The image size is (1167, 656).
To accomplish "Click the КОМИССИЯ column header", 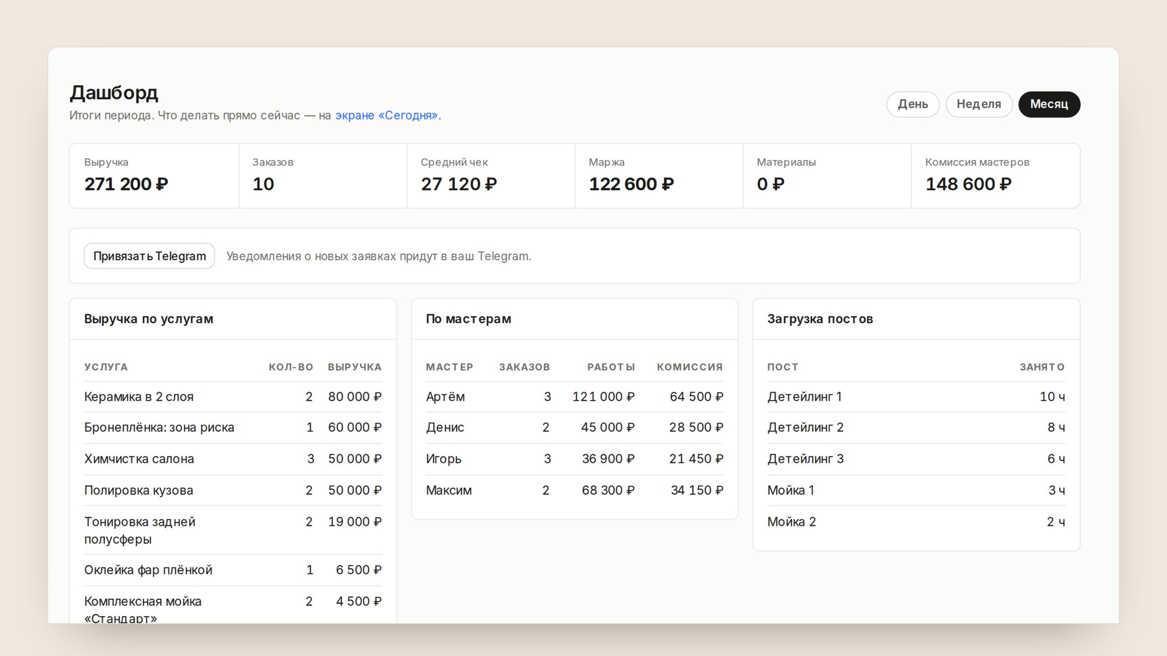I will 690,367.
